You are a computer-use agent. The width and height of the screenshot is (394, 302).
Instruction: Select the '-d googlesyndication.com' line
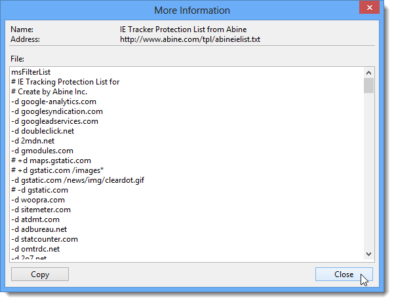(x=57, y=111)
